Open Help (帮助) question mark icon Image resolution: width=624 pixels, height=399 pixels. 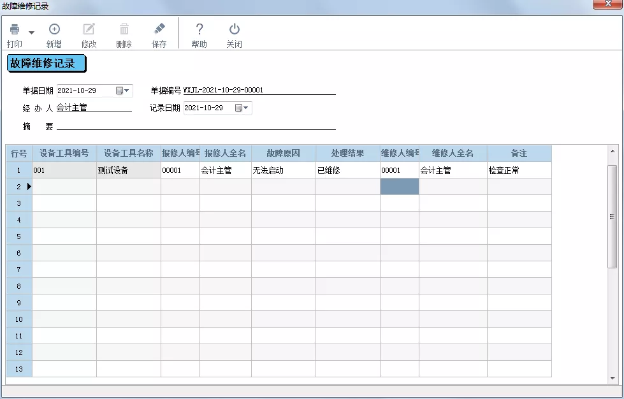tap(200, 29)
